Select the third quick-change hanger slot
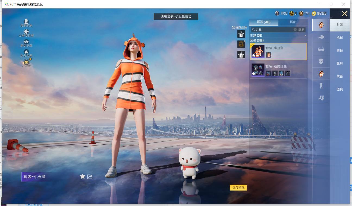 pos(241,55)
